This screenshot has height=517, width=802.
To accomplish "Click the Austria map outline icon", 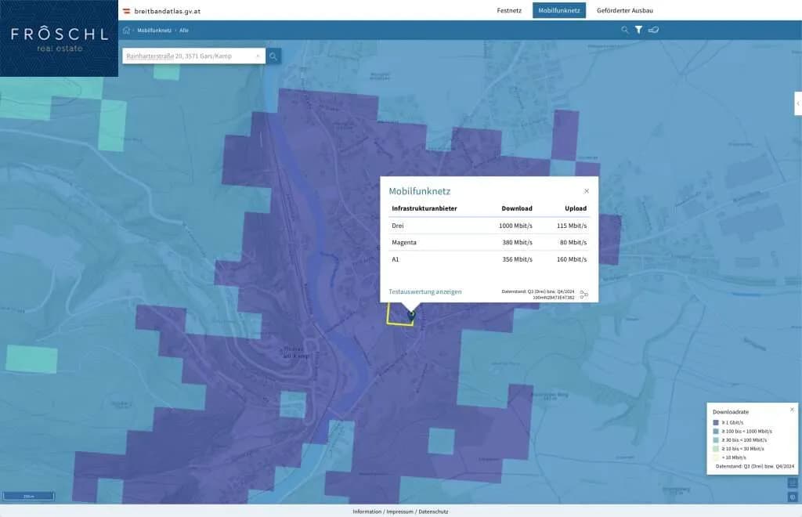I will [654, 30].
